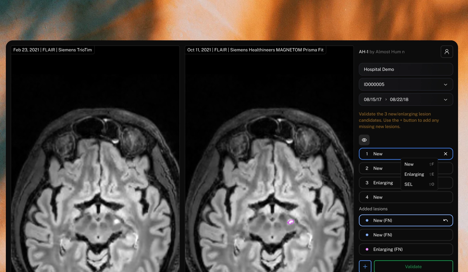Image resolution: width=468 pixels, height=272 pixels.
Task: Select lesion 1 New row
Action: point(406,154)
